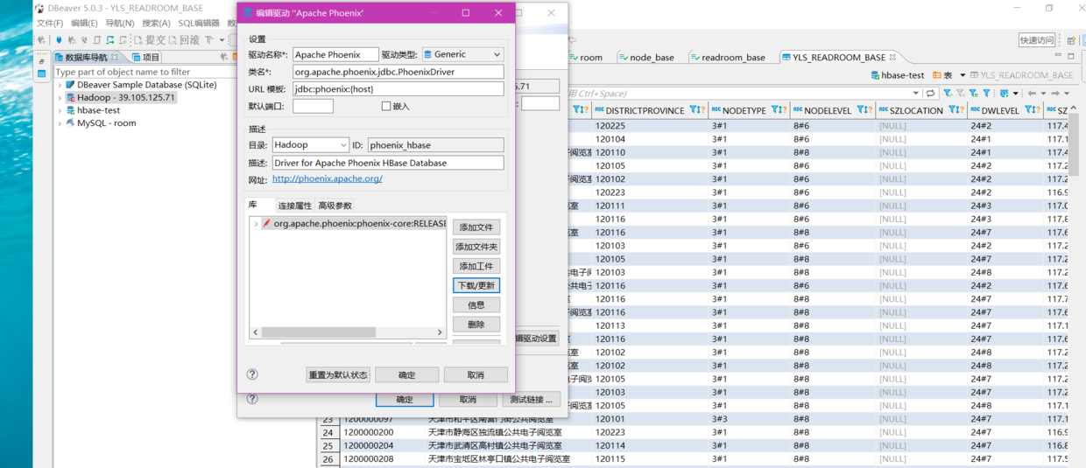Click the 下载/更新 button
This screenshot has width=1086, height=468.
[476, 285]
